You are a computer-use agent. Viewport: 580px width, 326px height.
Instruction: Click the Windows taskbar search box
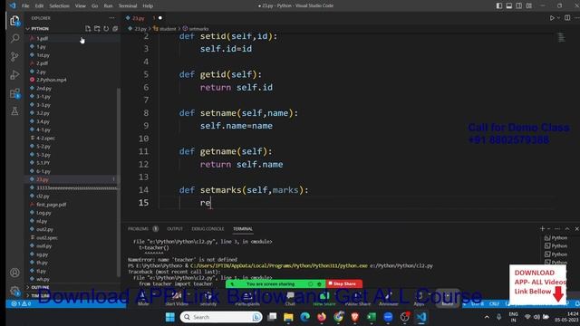point(221,317)
